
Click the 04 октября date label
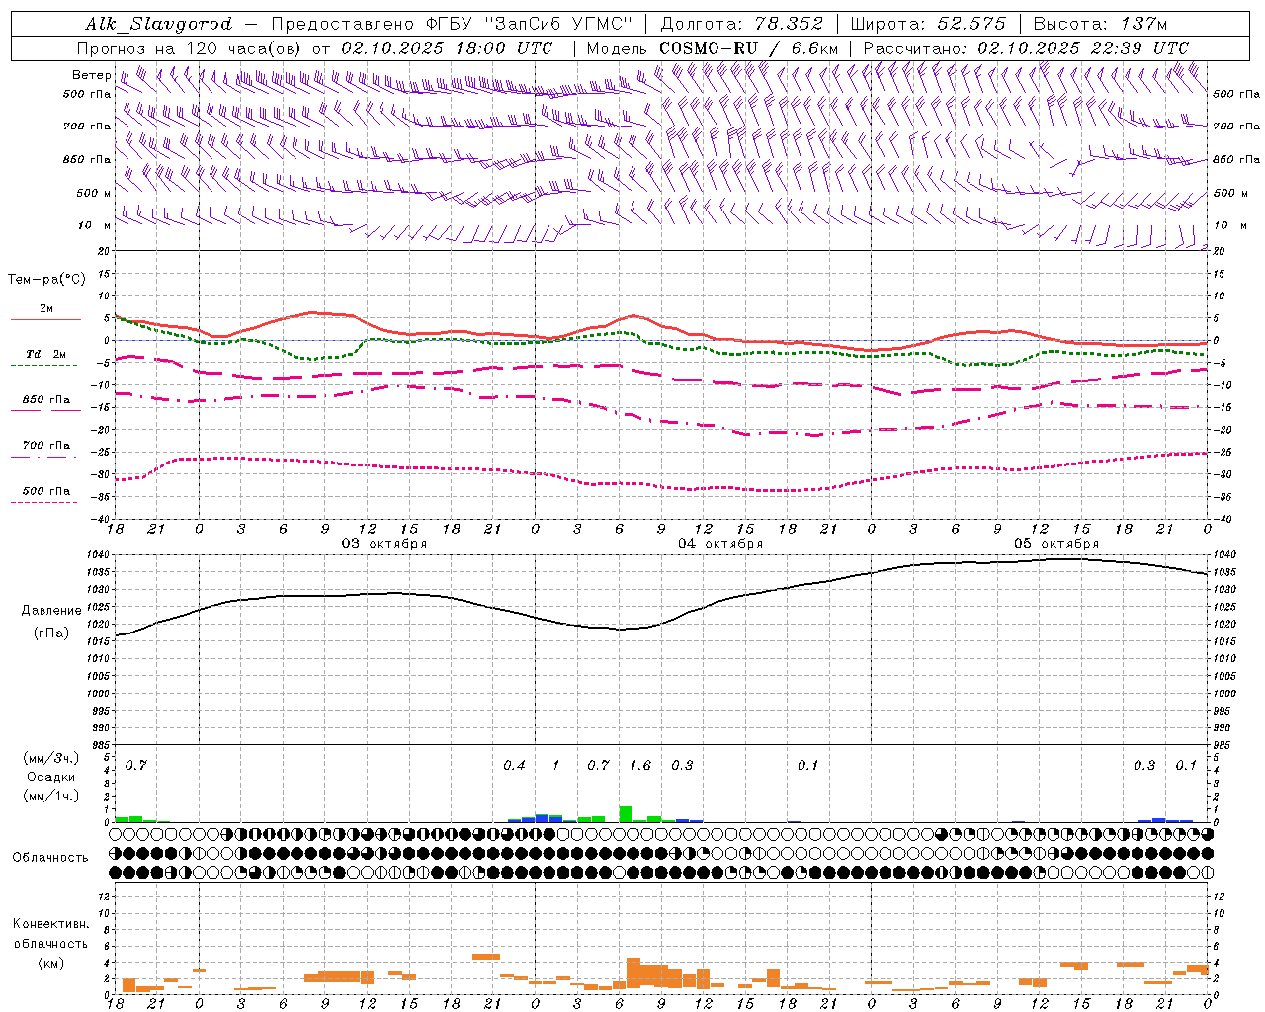pos(720,543)
